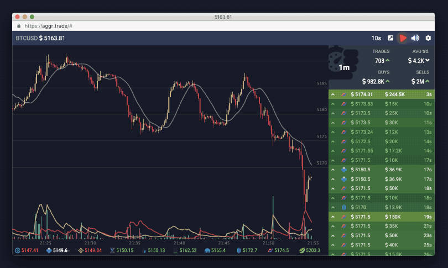Click Binance icon beside 5149.04 price
This screenshot has width=448, height=268.
click(x=80, y=250)
